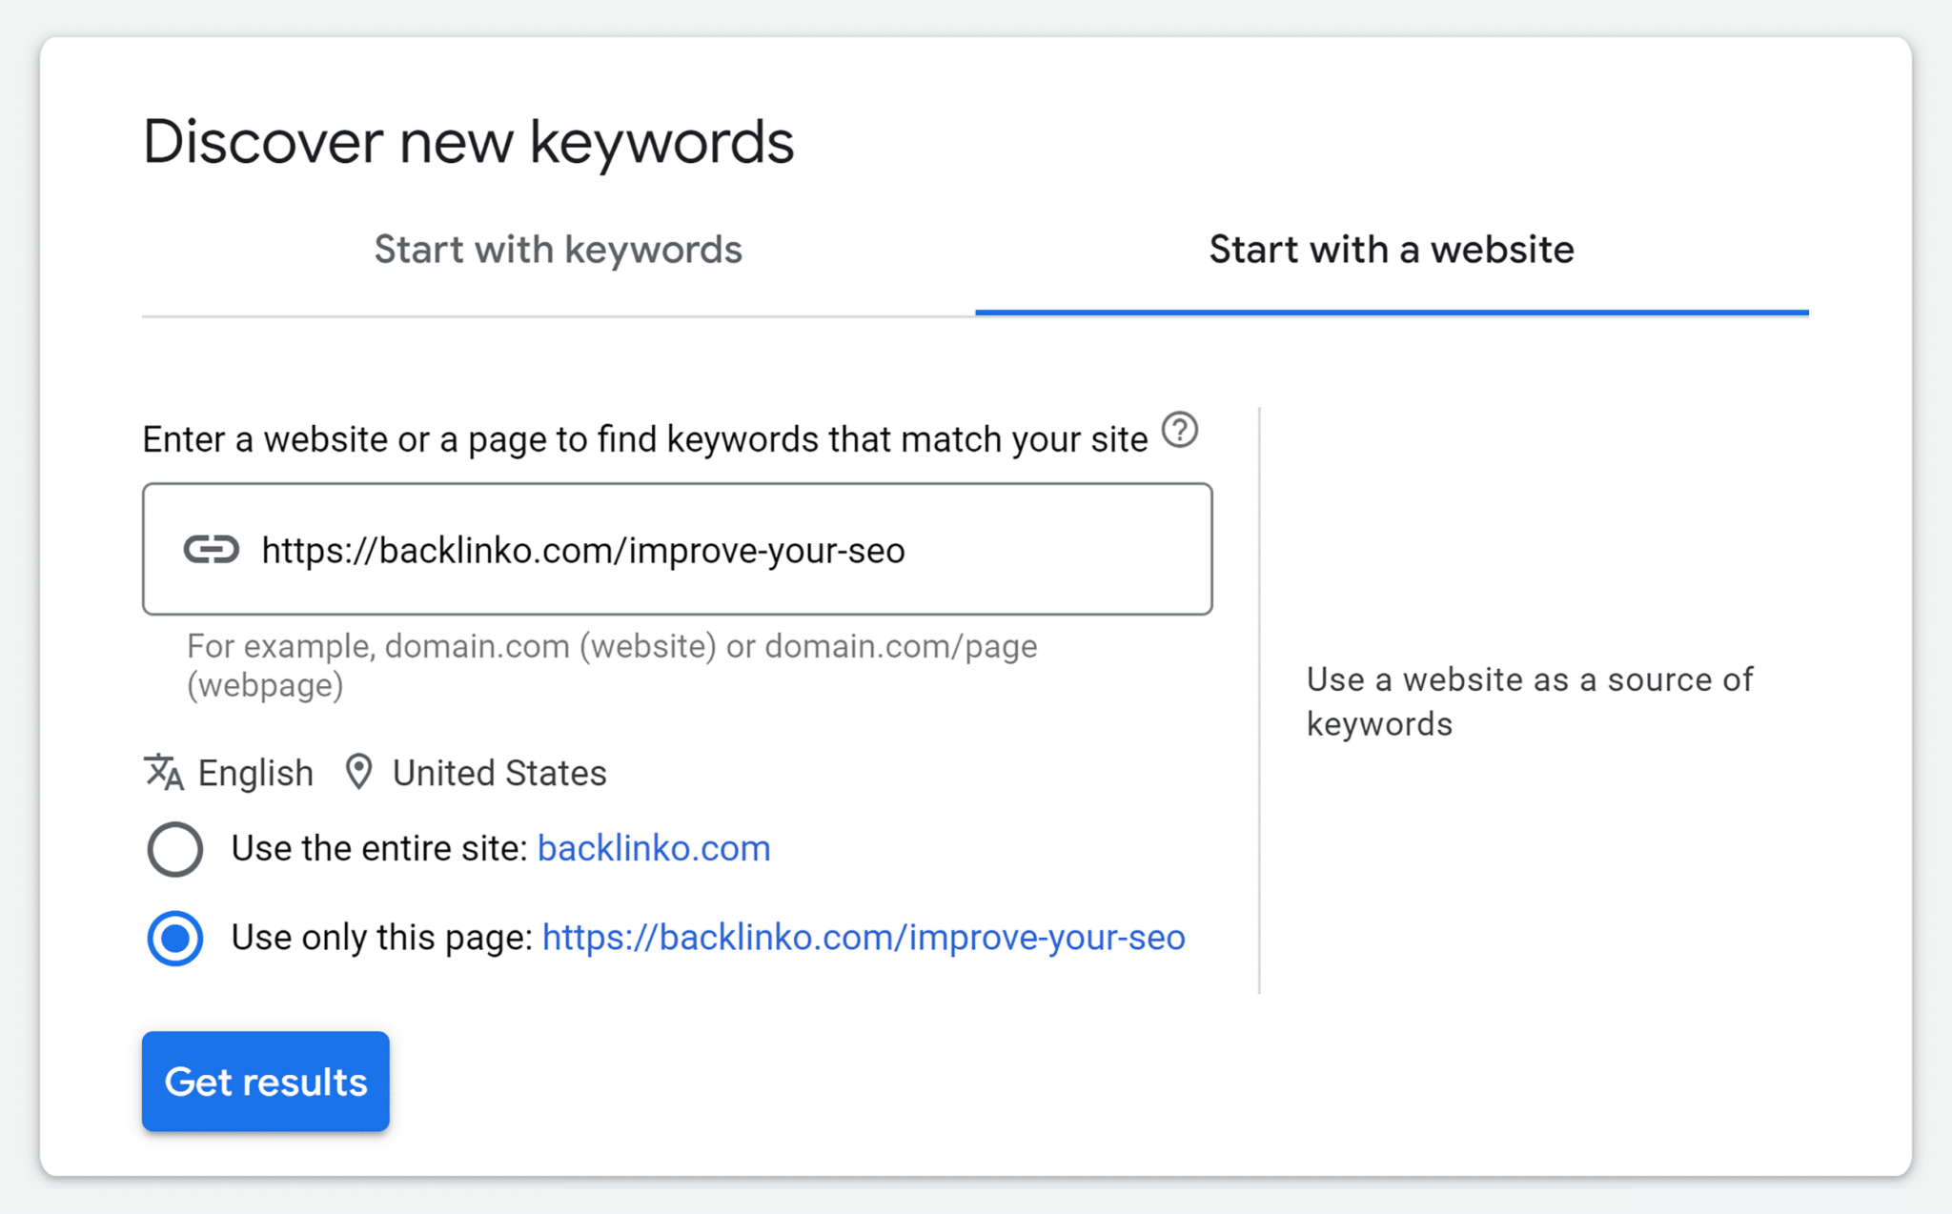
Task: Click the location pin icon
Action: tap(358, 772)
